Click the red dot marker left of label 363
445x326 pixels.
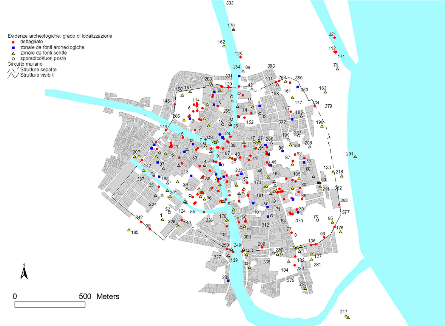[339, 205]
